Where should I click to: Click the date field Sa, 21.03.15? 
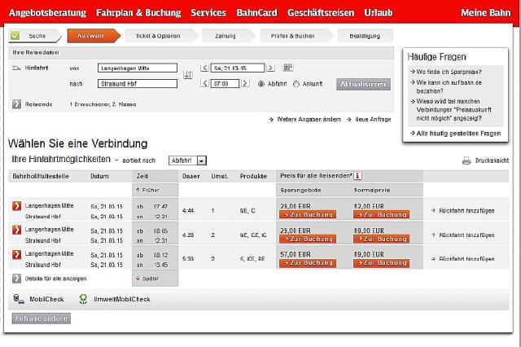pyautogui.click(x=238, y=68)
